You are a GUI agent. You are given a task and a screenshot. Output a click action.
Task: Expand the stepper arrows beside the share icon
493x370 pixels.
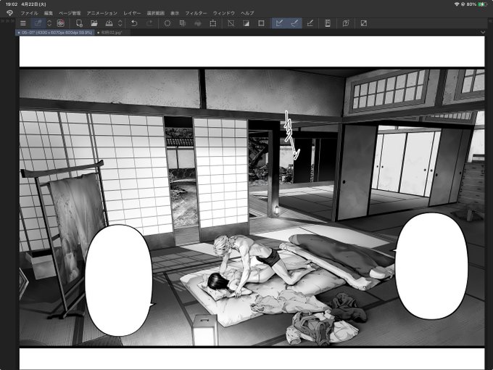[49, 23]
